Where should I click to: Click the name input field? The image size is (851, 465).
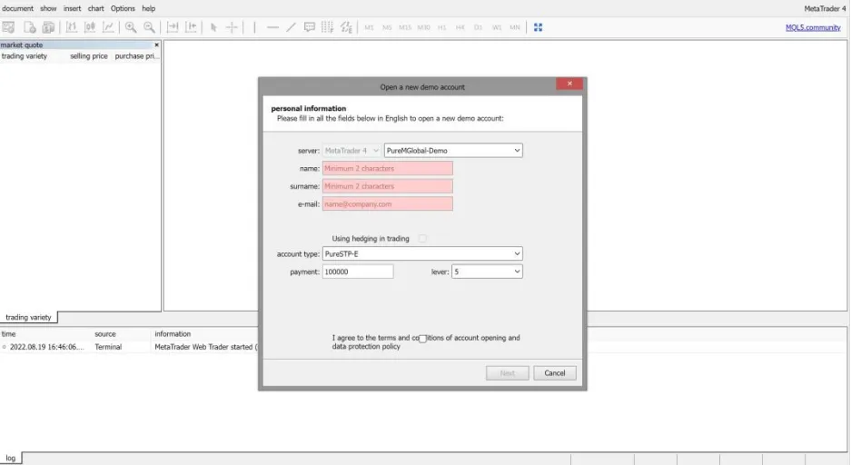point(388,168)
